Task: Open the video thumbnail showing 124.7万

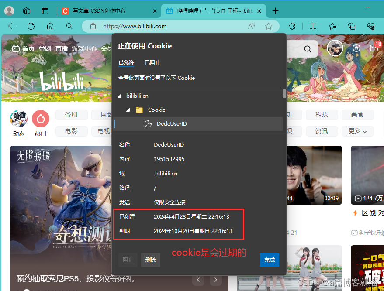Action: click(x=367, y=175)
